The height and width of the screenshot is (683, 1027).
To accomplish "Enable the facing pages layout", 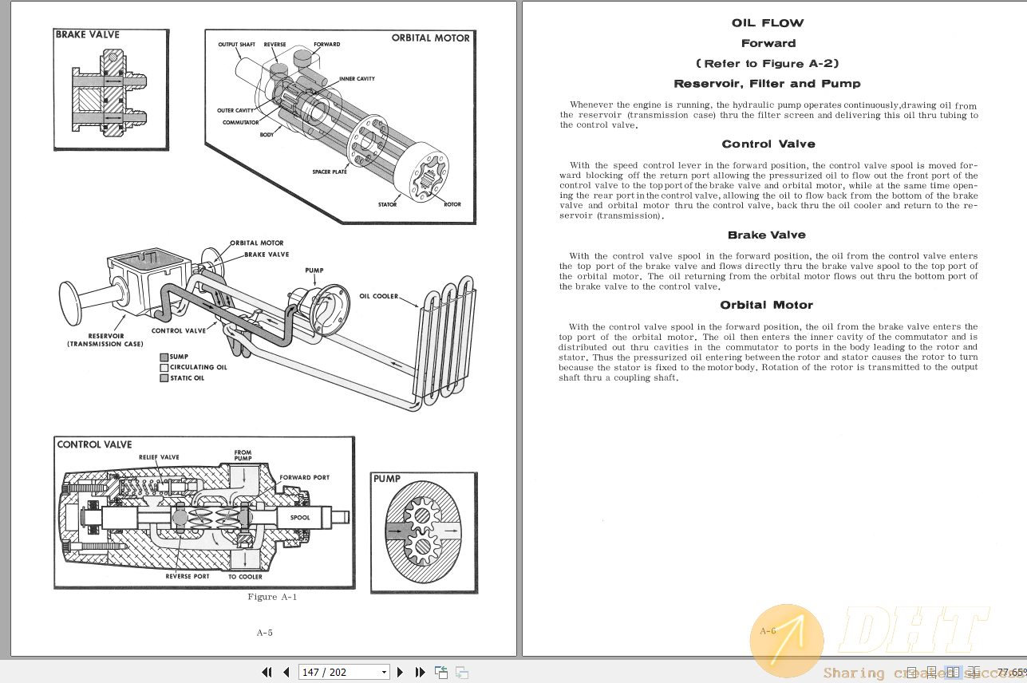I will (954, 672).
